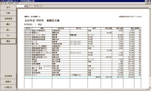Open the ツール menu
This screenshot has width=151, height=91.
5,3
